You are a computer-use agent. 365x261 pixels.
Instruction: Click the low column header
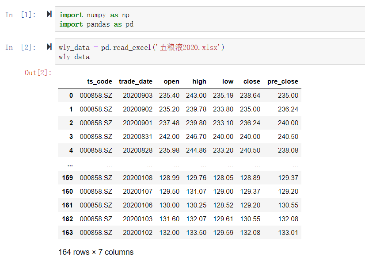[228, 81]
